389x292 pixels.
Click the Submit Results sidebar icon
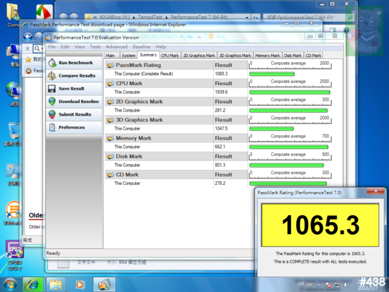(x=52, y=114)
